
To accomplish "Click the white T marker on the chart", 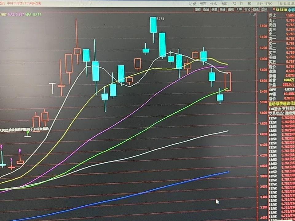I will 53,88.
